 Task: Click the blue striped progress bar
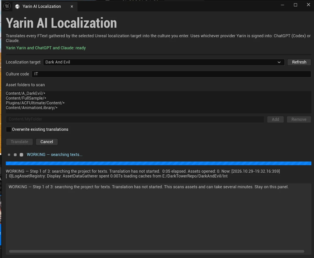pyautogui.click(x=159, y=163)
